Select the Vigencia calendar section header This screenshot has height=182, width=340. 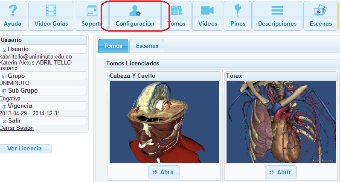tap(43, 106)
